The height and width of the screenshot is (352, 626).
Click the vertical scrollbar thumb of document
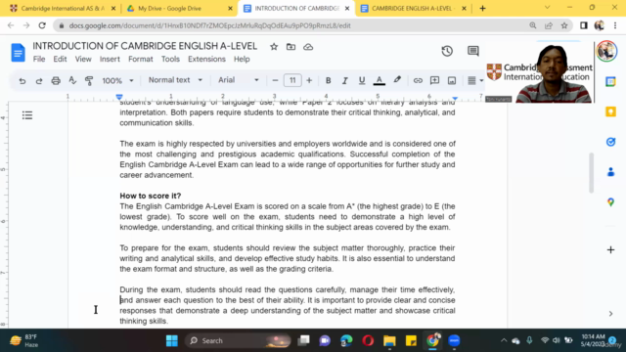click(x=591, y=172)
